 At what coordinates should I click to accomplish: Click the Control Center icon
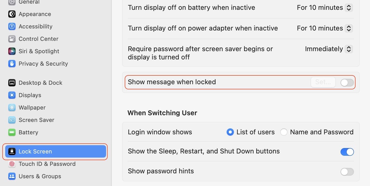pyautogui.click(x=12, y=39)
